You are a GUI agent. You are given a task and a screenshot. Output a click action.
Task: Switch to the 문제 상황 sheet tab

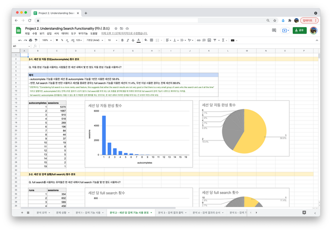[x=63, y=213]
